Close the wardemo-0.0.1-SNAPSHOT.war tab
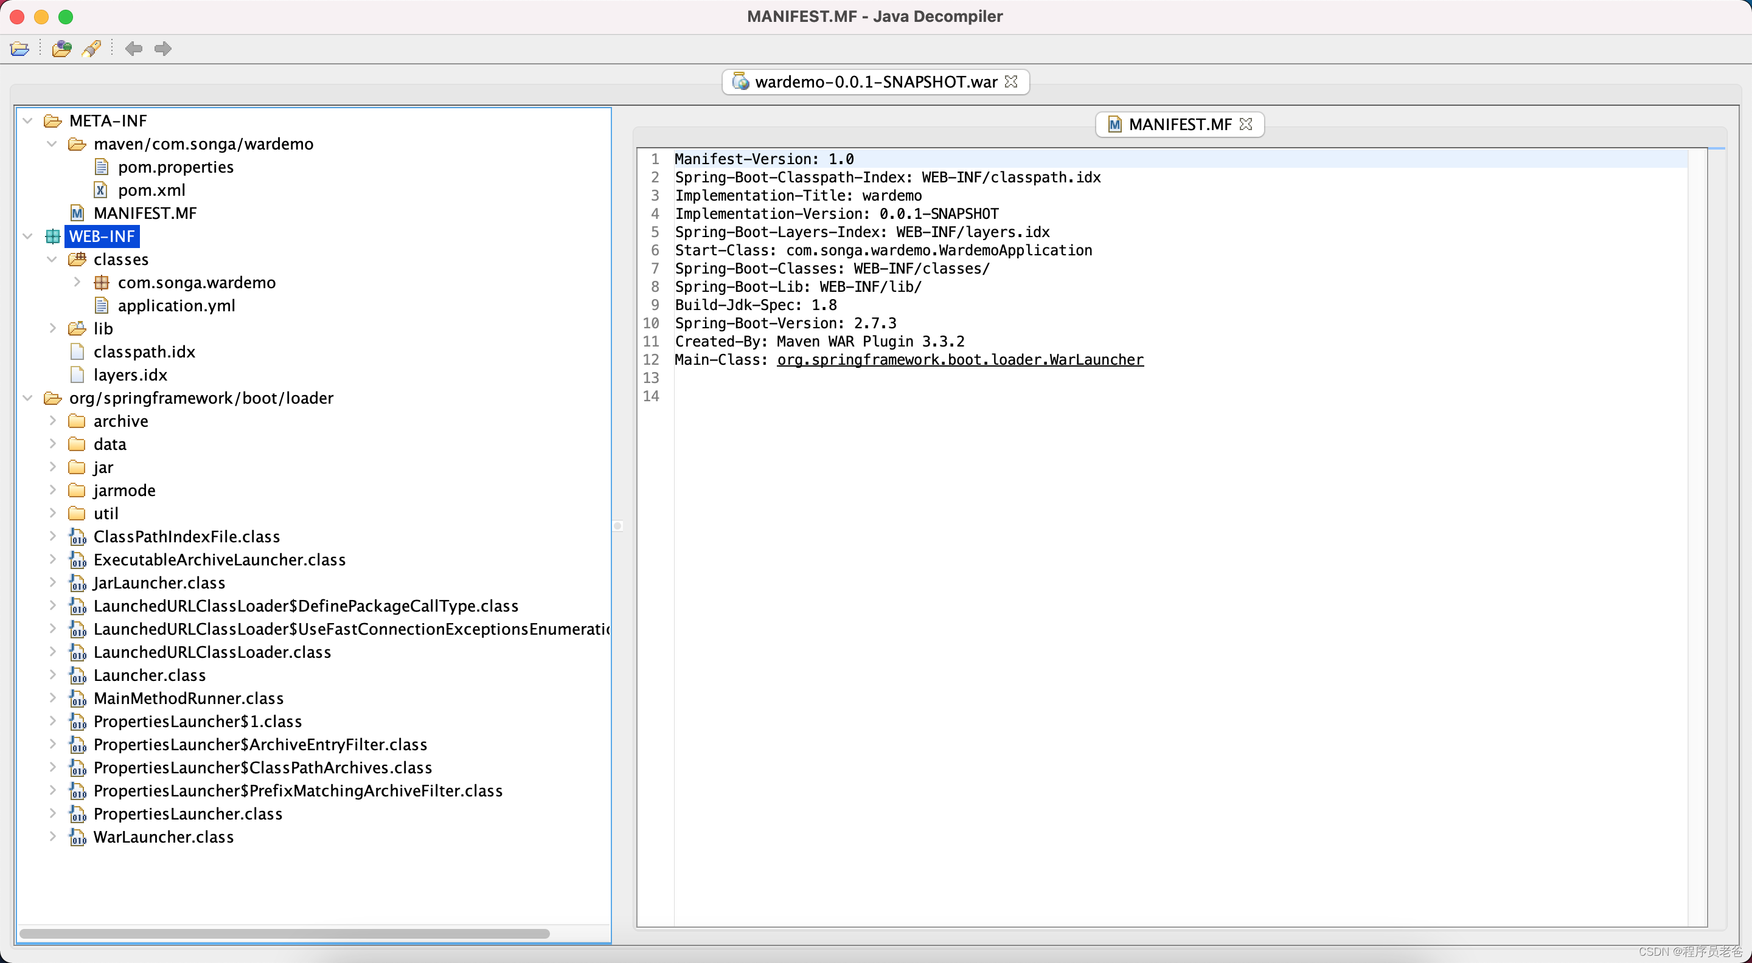Screen dimensions: 1752x963 (x=1011, y=81)
